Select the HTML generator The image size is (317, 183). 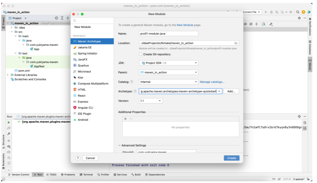92,90
